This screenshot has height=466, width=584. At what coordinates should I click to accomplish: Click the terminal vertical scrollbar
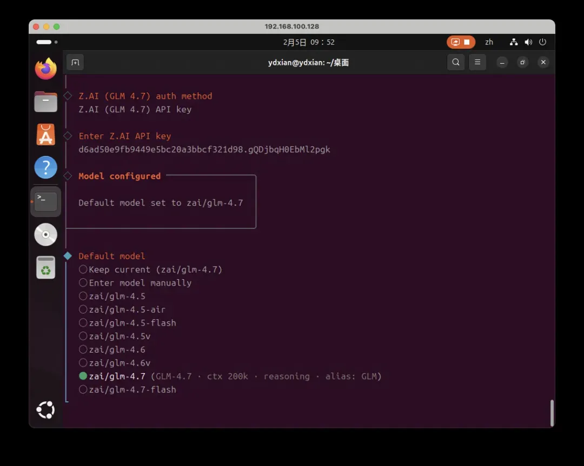tap(552, 413)
